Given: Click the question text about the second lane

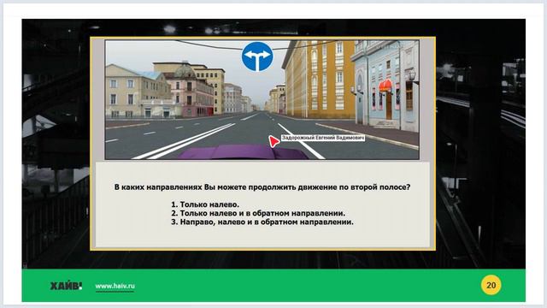Looking at the screenshot, I should [262, 187].
